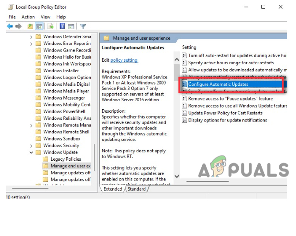296x236 pixels.
Task: Click the folder icon beside Windows PowerShell
Action: 38,111
